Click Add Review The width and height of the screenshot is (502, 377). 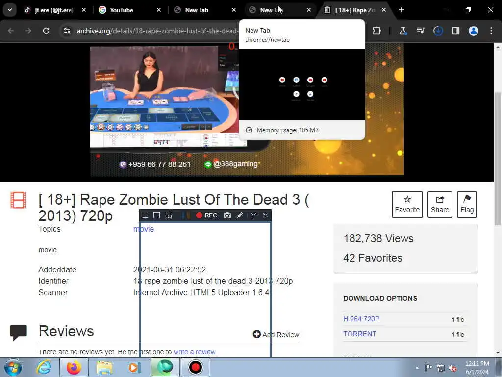pyautogui.click(x=276, y=334)
